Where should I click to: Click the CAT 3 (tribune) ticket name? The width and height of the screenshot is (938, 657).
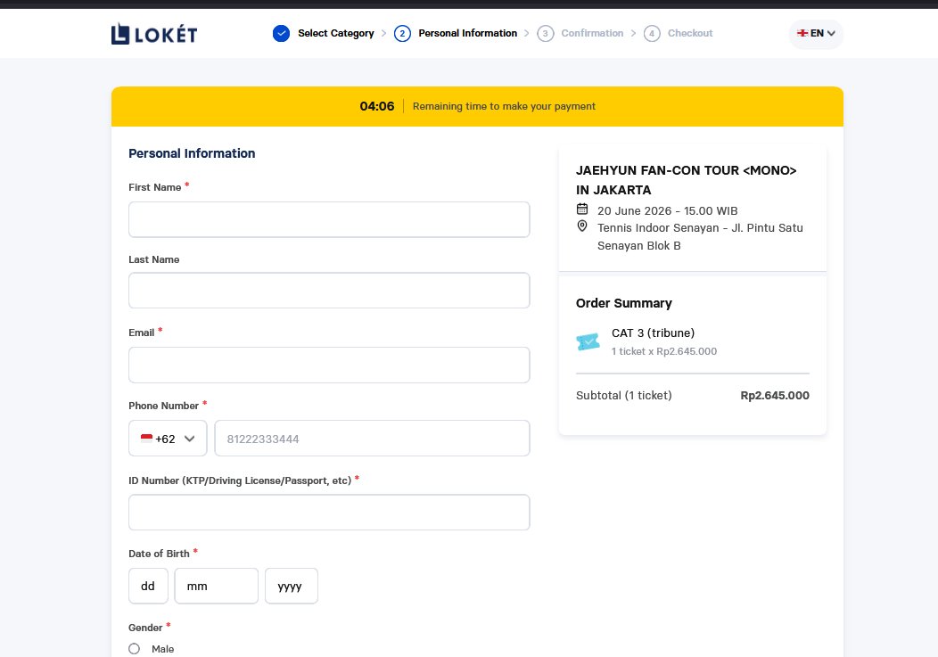pos(653,333)
